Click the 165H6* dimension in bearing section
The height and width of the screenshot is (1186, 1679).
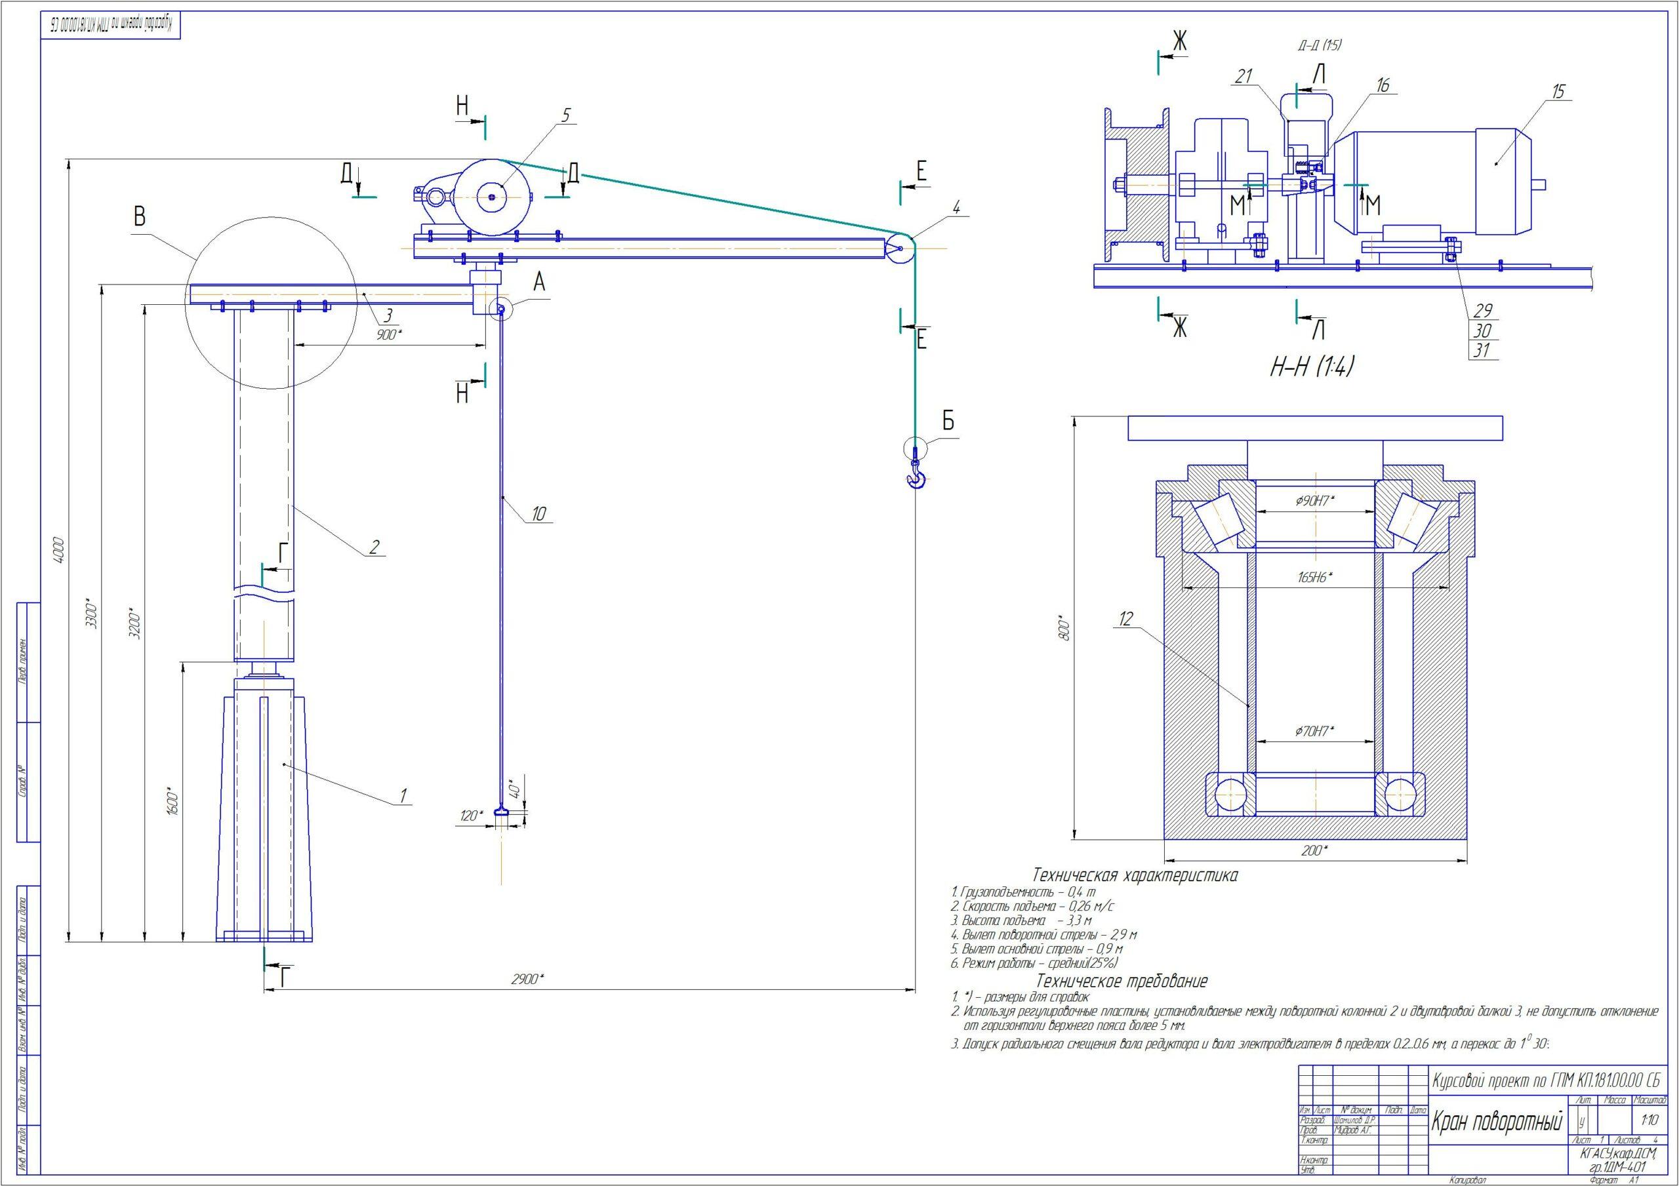pos(1315,578)
